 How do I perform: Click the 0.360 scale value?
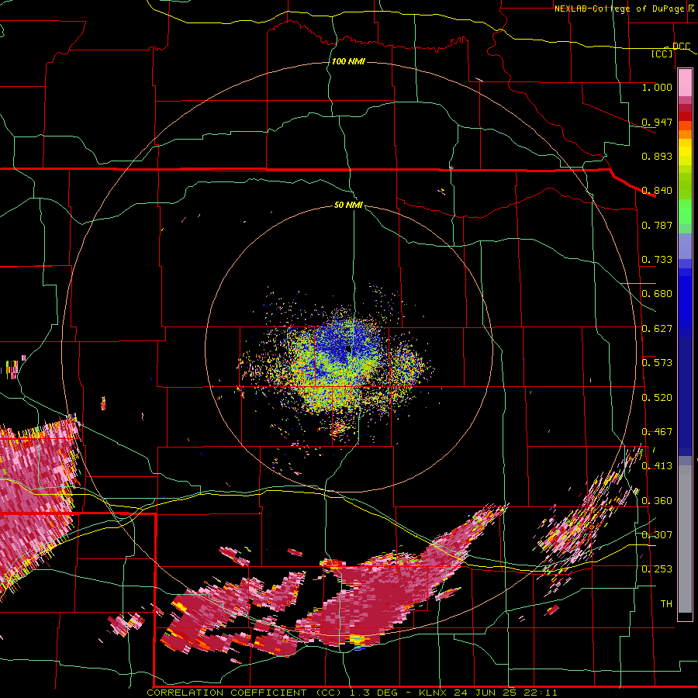click(657, 501)
